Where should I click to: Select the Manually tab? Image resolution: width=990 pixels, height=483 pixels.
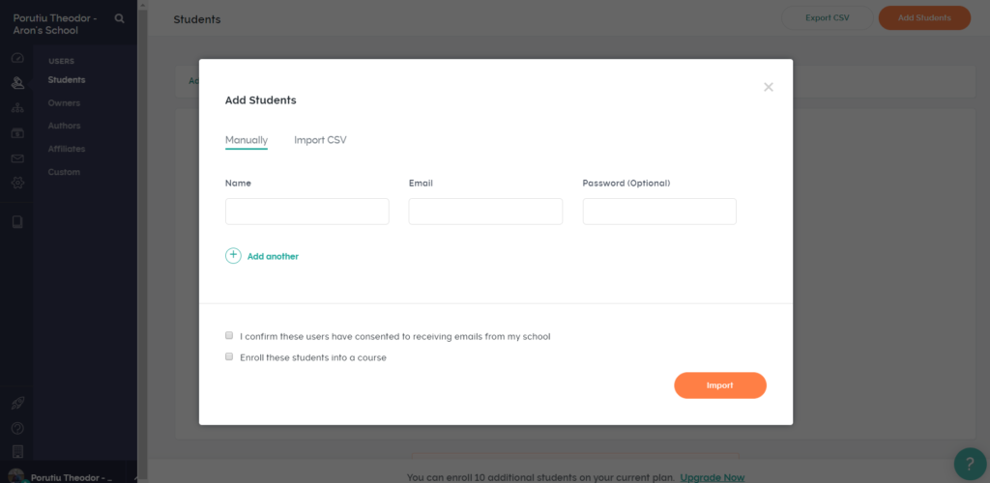tap(247, 140)
